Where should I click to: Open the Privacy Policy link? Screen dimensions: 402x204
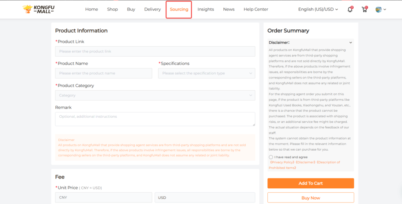tap(282, 162)
